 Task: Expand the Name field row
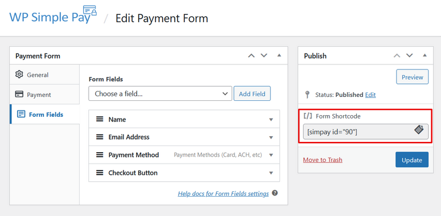coord(271,120)
